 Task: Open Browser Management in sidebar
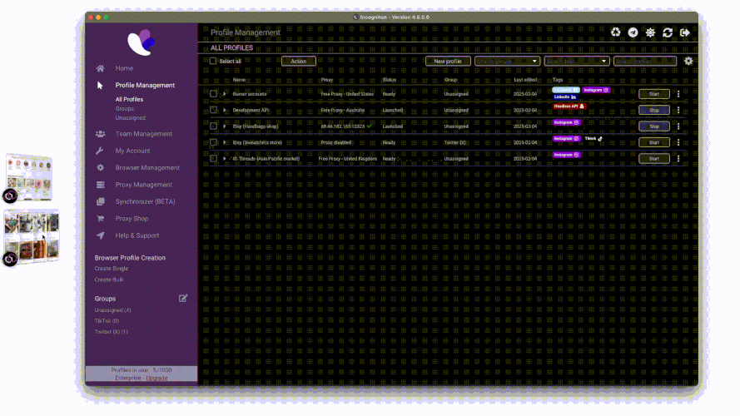147,168
